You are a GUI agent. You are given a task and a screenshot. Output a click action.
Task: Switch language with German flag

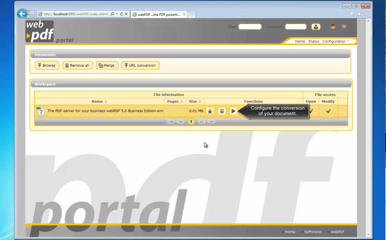(x=333, y=27)
